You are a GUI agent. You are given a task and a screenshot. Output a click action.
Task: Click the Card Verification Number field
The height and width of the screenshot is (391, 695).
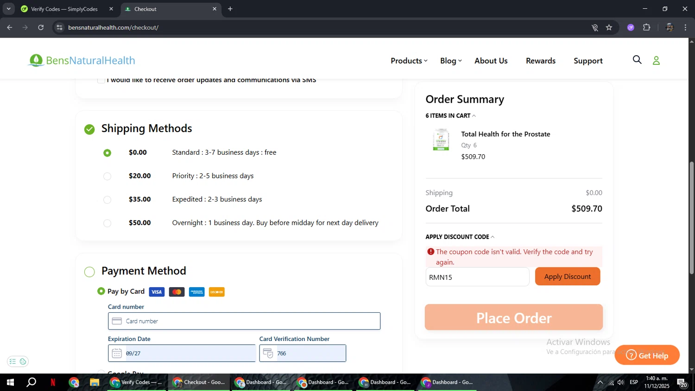pos(303,353)
